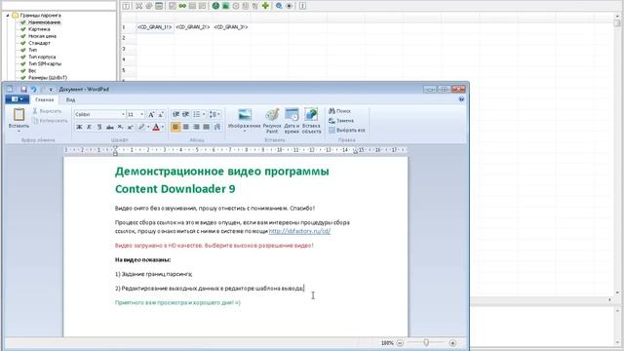Click the Поиск (Find) button
Screen dimensions: 624x351
pos(339,111)
